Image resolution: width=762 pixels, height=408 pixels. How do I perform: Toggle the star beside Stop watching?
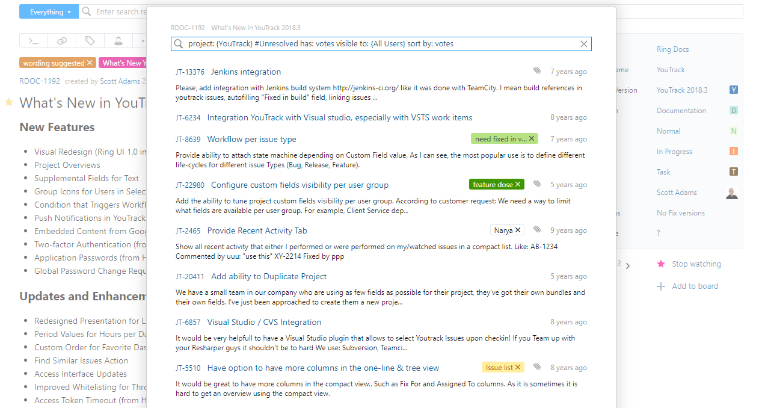point(662,264)
